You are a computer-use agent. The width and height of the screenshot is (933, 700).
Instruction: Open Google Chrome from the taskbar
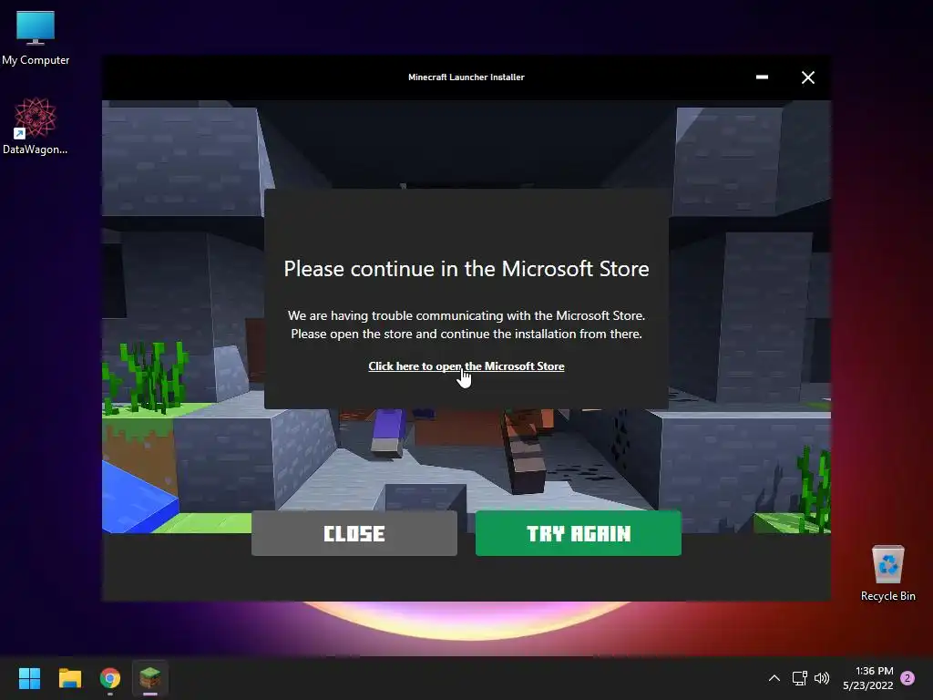pyautogui.click(x=110, y=678)
